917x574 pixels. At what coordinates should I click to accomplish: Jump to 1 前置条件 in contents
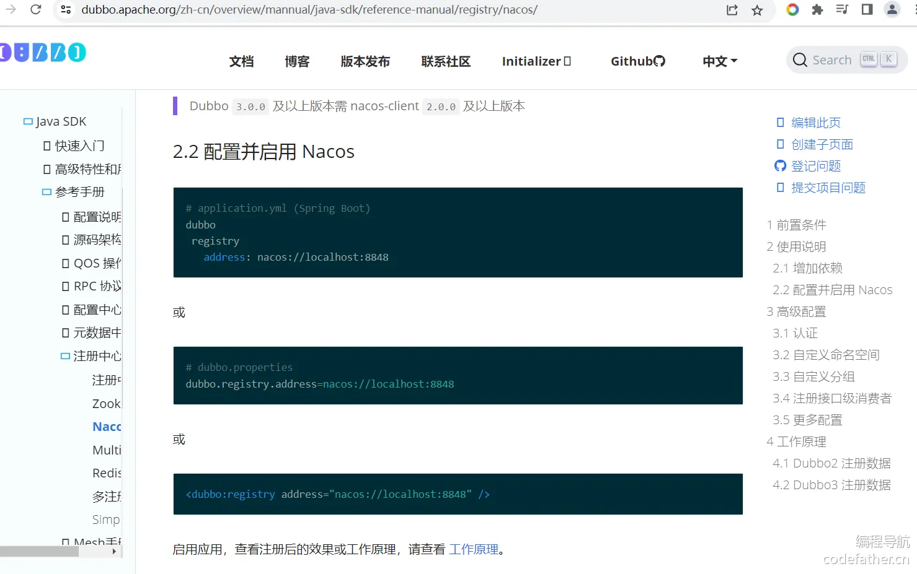click(797, 225)
